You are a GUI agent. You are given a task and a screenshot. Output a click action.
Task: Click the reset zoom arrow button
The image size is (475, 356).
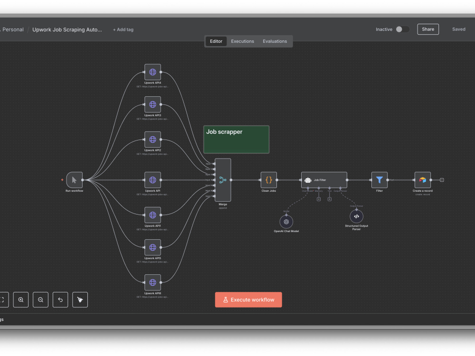point(60,300)
